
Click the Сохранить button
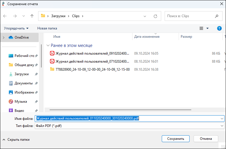pyautogui.click(x=176, y=139)
